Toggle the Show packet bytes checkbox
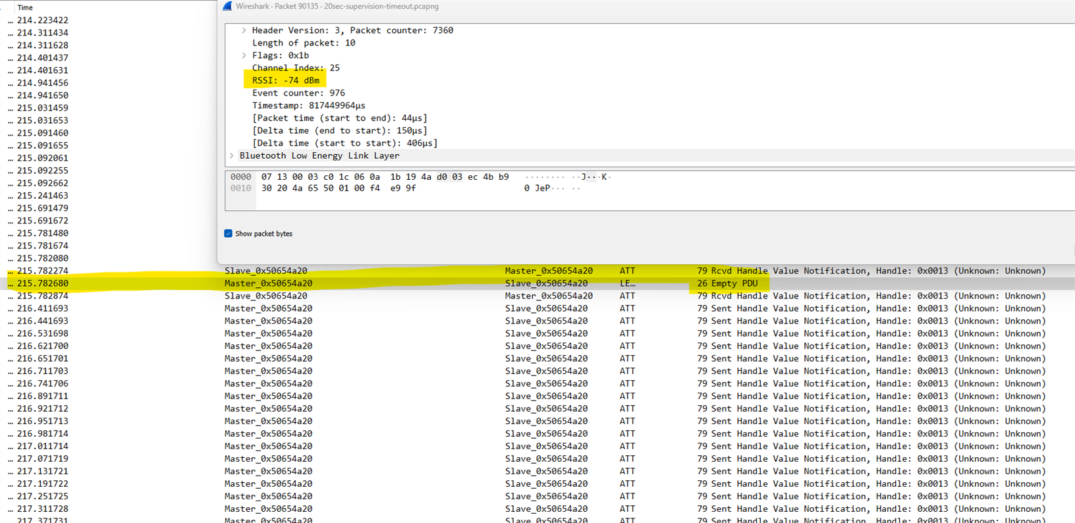This screenshot has height=523, width=1075. pyautogui.click(x=228, y=233)
